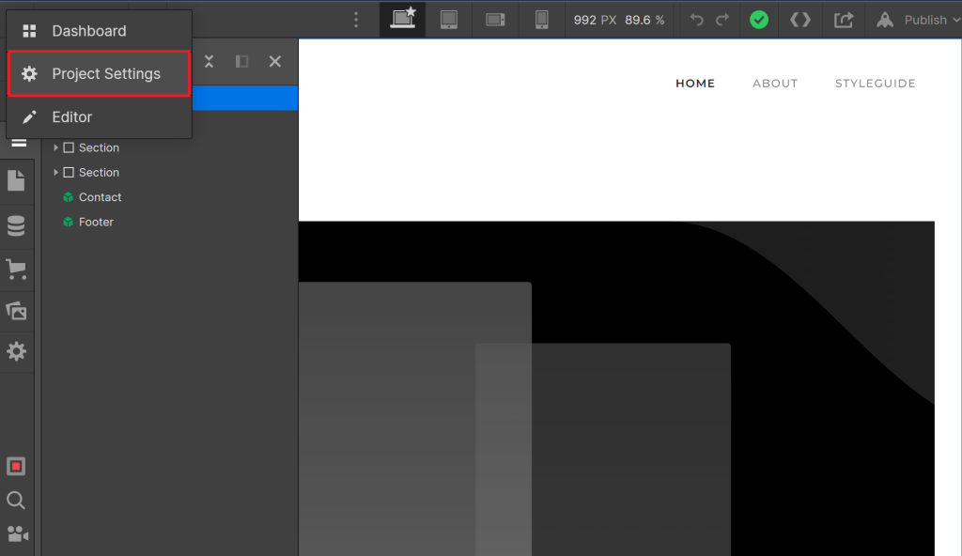Click STYLEGUIDE link in page navbar
The width and height of the screenshot is (962, 556).
875,84
